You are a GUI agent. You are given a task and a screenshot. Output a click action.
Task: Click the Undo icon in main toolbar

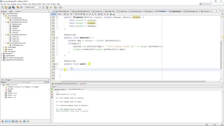(18, 7)
